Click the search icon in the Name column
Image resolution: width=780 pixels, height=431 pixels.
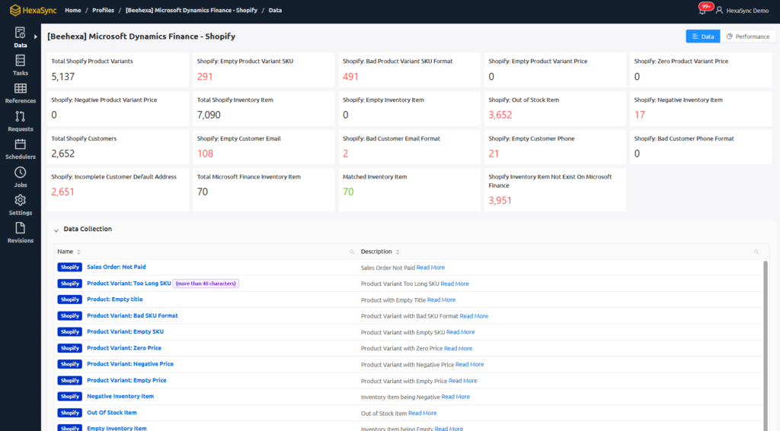coord(352,252)
